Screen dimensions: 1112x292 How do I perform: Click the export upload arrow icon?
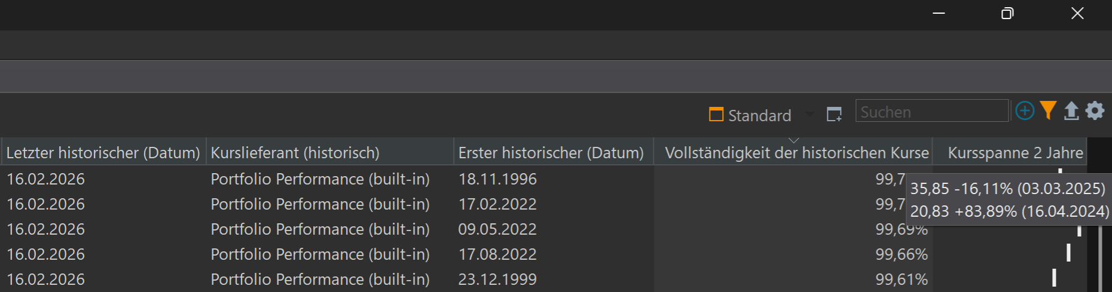tap(1071, 111)
